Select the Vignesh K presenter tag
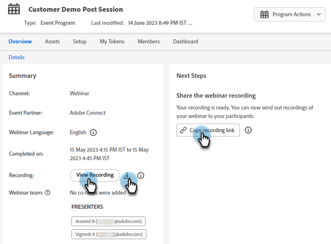331x244 pixels. point(109,234)
